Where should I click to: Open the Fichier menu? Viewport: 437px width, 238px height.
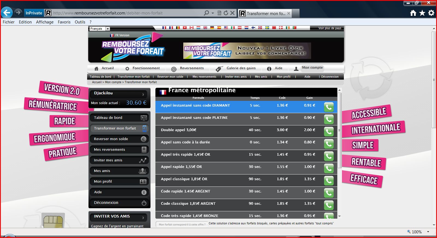pyautogui.click(x=8, y=22)
